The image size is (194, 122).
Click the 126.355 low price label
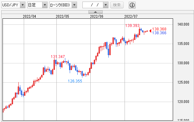tap(75, 81)
